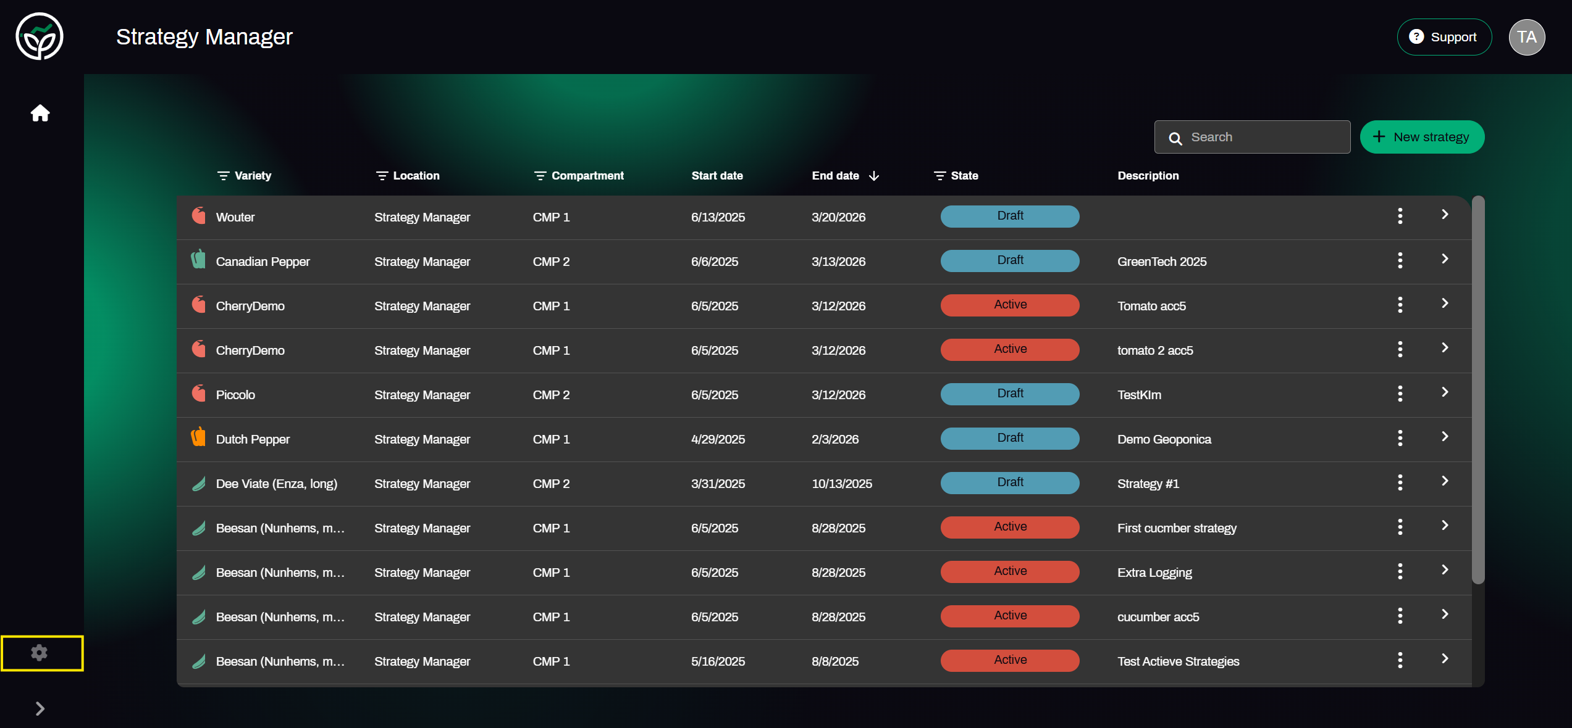The width and height of the screenshot is (1572, 728).
Task: Click Active badge on Tomato acc5 row
Action: pos(1009,305)
